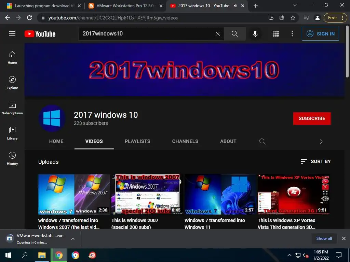This screenshot has width=350, height=262.
Task: Open Chrome profile icon
Action: tap(318, 18)
